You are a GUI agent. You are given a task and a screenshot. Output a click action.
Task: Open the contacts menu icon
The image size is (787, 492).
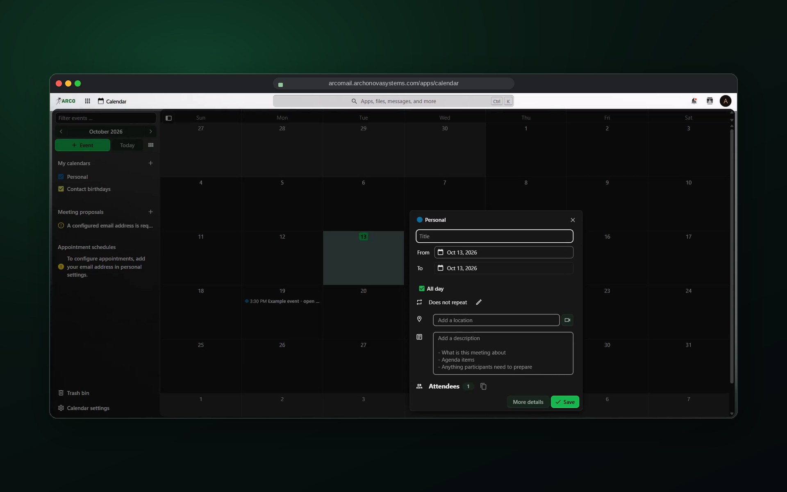click(710, 101)
